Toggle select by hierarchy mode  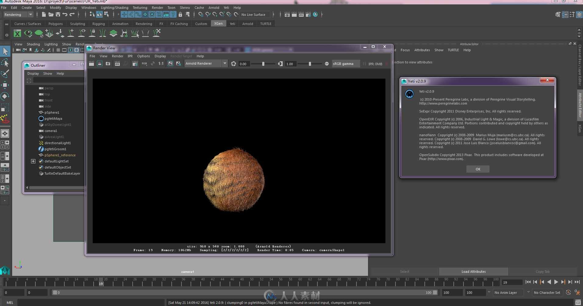click(92, 14)
